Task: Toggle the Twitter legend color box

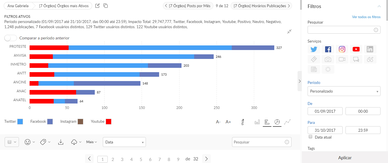Action: coord(20,122)
